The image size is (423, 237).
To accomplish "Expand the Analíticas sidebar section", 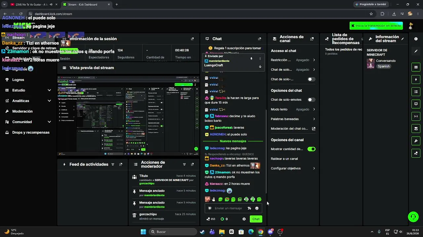I will pos(28,101).
